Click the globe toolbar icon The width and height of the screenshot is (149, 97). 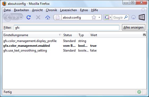133,17
